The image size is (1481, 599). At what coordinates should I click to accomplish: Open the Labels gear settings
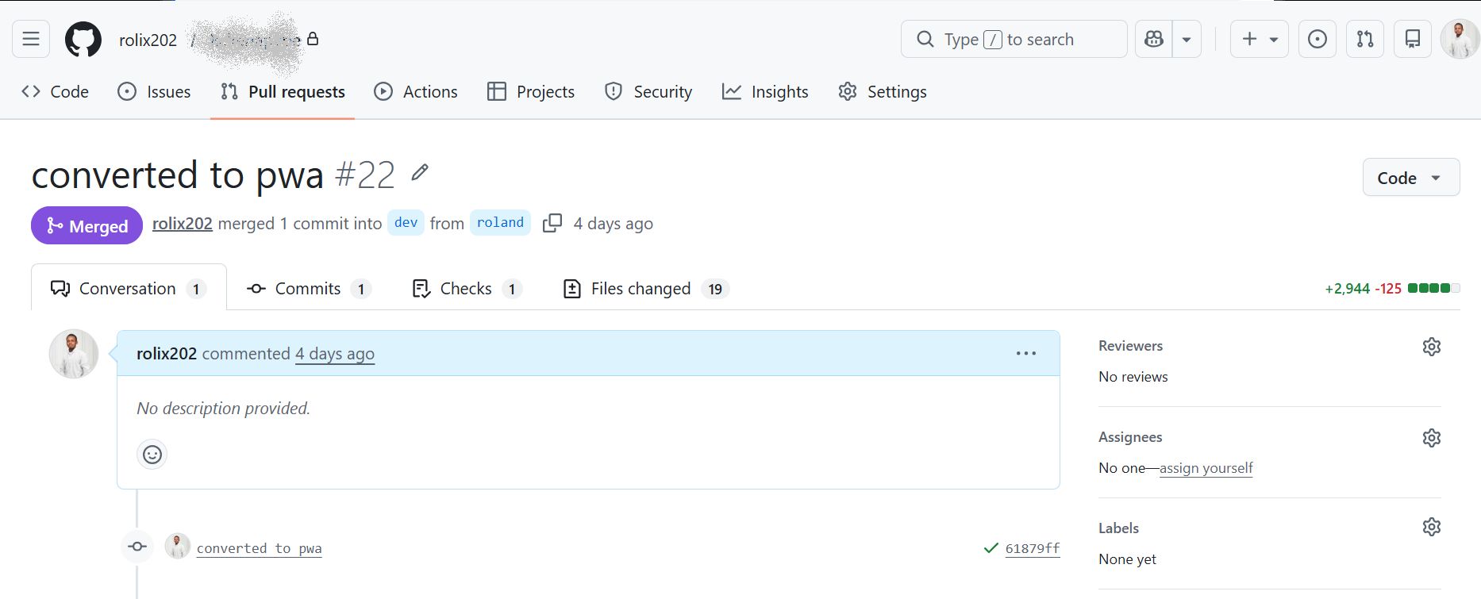(1432, 527)
